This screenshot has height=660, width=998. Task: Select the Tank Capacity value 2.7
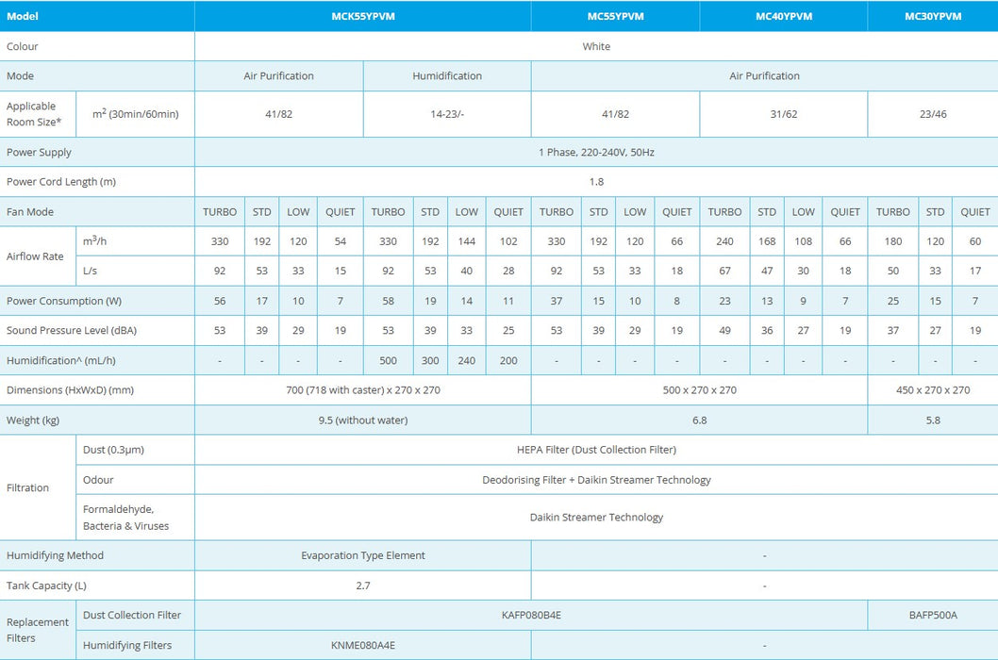(363, 586)
